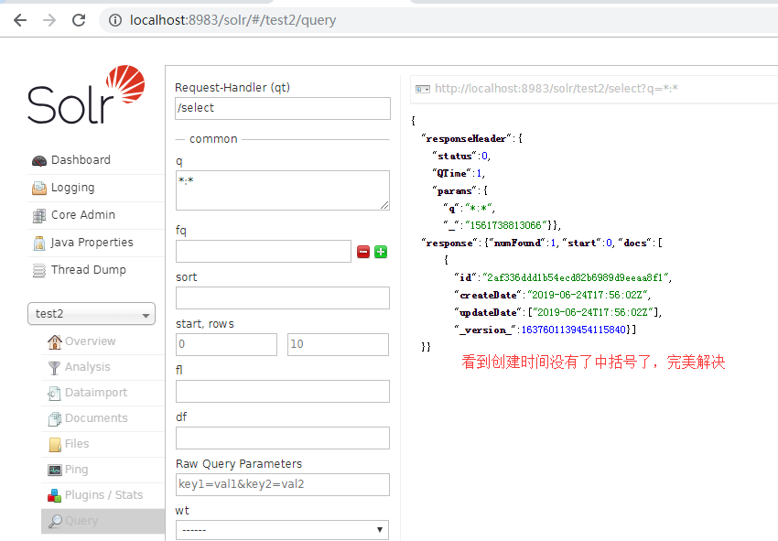This screenshot has height=541, width=778.
Task: Go to the Ping section
Action: click(x=76, y=470)
